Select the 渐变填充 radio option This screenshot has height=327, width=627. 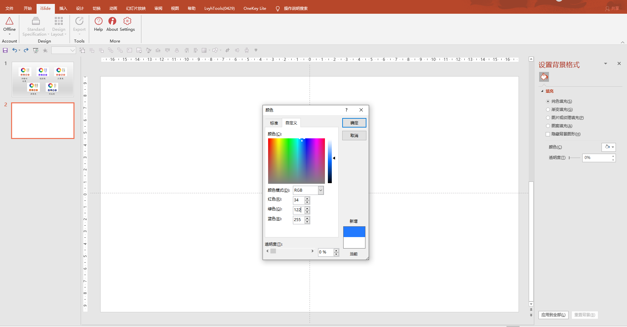pyautogui.click(x=548, y=110)
